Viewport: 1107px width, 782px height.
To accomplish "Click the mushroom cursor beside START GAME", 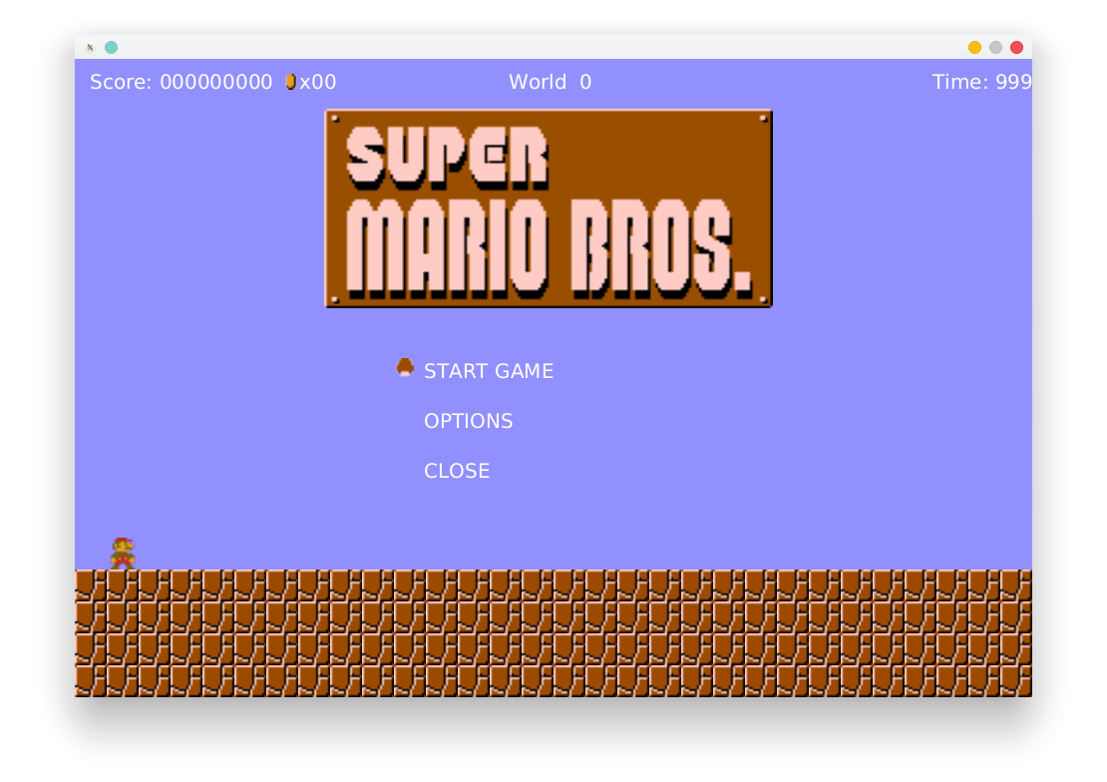I will [x=405, y=367].
